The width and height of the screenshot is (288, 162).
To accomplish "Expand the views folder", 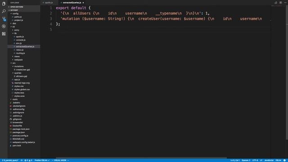I will point(17,57).
